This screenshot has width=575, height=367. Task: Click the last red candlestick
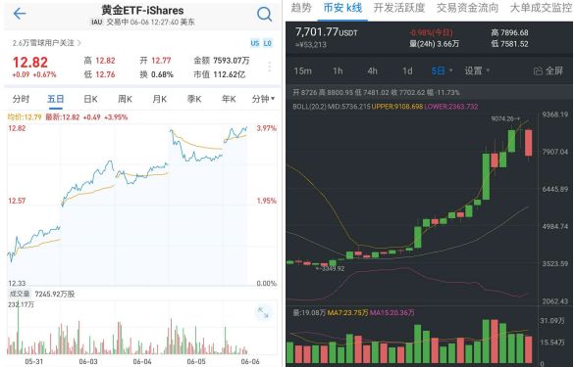(529, 142)
